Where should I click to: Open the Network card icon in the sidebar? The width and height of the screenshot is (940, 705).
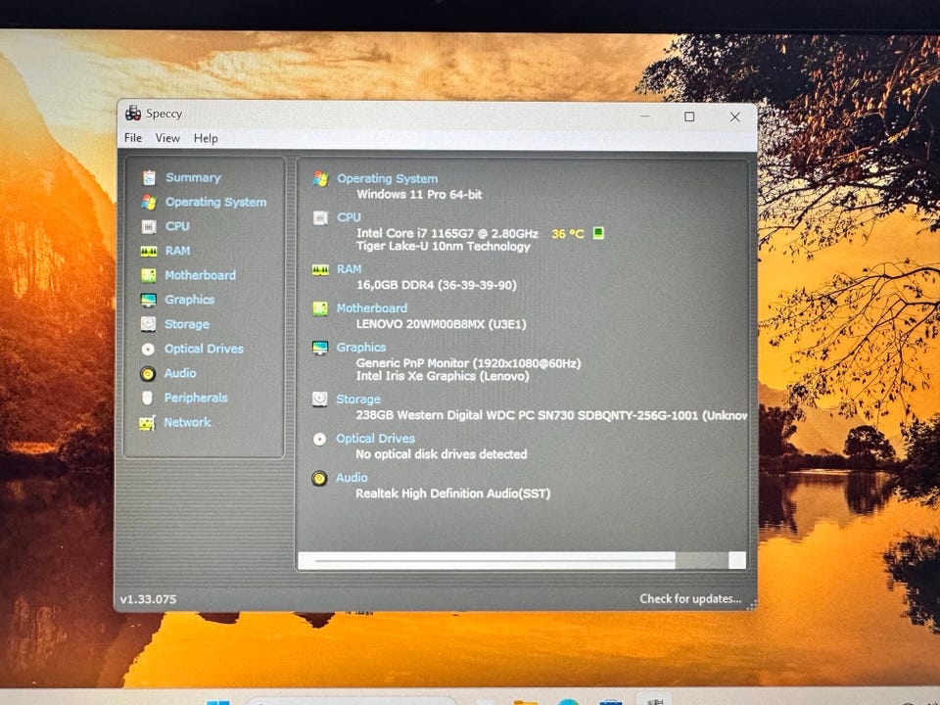point(148,423)
